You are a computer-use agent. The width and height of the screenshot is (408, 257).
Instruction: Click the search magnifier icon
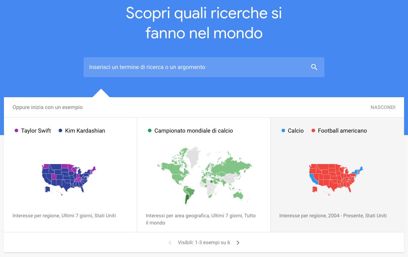pos(314,67)
